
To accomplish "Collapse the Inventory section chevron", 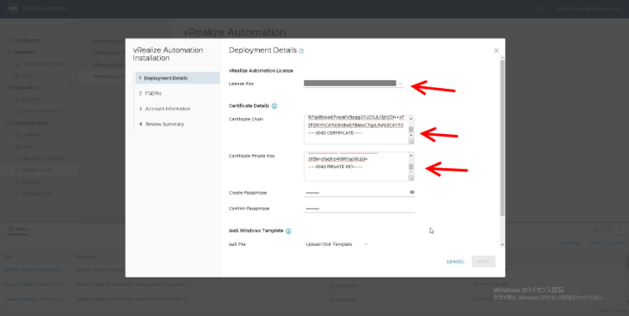I will (72, 53).
